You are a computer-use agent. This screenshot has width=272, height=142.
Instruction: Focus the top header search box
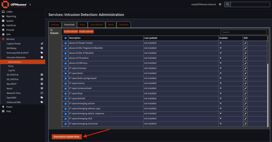(250, 4)
